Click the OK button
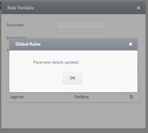This screenshot has height=133, width=148. point(72,78)
